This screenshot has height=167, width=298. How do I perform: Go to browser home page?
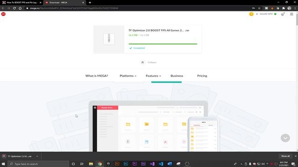click(x=20, y=8)
